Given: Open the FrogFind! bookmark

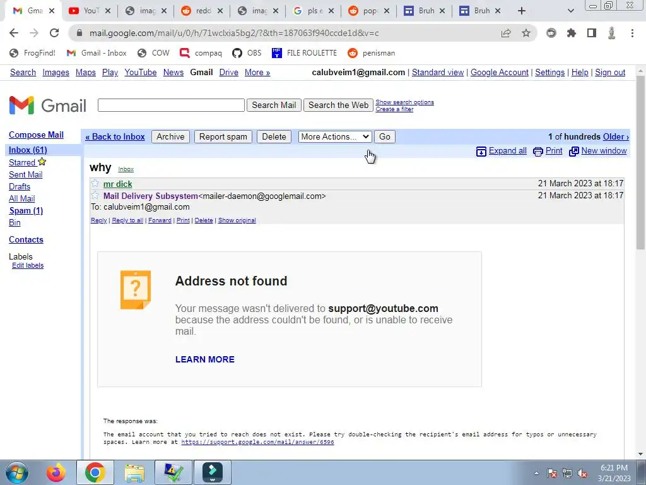Looking at the screenshot, I should tap(33, 53).
